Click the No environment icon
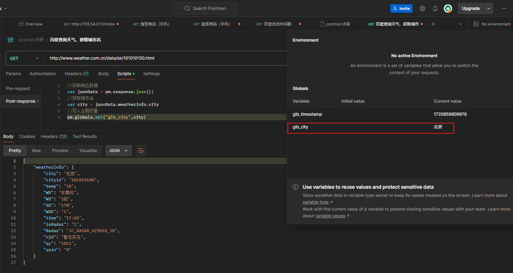The image size is (513, 273). [x=476, y=24]
